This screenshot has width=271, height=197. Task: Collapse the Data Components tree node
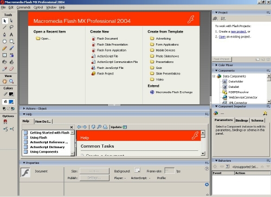click(214, 77)
